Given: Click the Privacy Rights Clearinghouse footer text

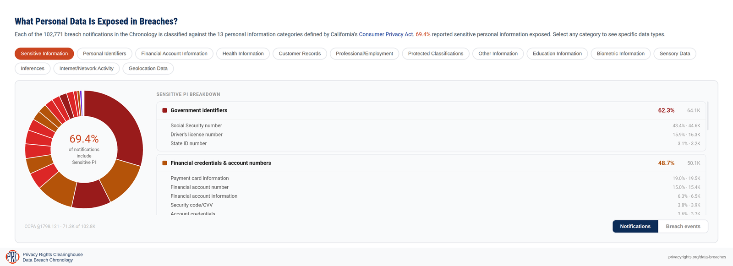Looking at the screenshot, I should 53,255.
